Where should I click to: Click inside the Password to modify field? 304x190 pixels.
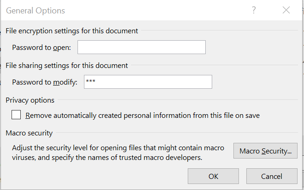(x=148, y=82)
